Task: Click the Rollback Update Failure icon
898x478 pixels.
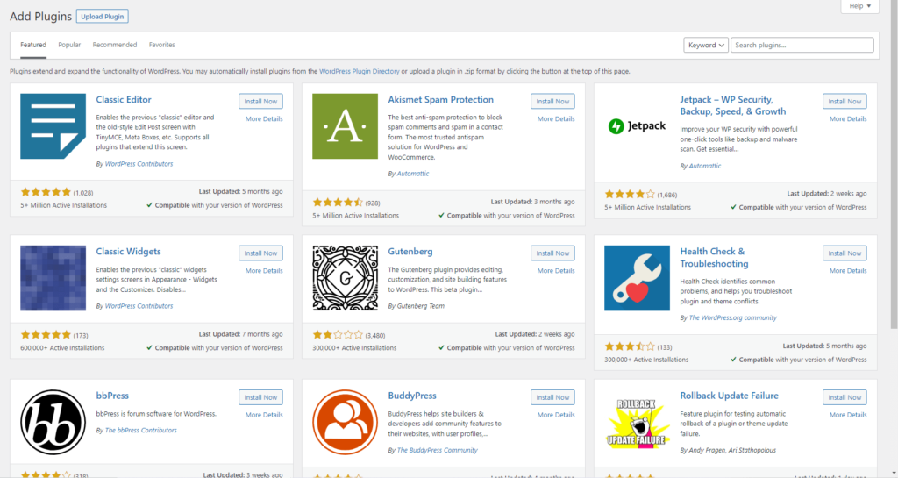Action: [x=637, y=423]
